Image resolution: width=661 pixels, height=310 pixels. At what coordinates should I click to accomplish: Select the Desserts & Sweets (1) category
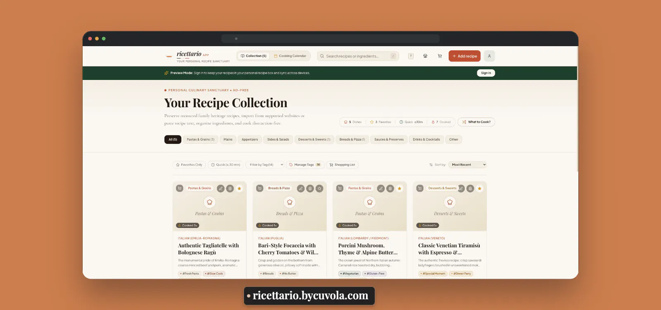314,140
